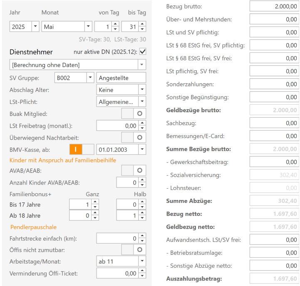Decrease the 'bis Tag' value with down arrow
Image resolution: width=300 pixels, height=286 pixels.
tap(142, 29)
